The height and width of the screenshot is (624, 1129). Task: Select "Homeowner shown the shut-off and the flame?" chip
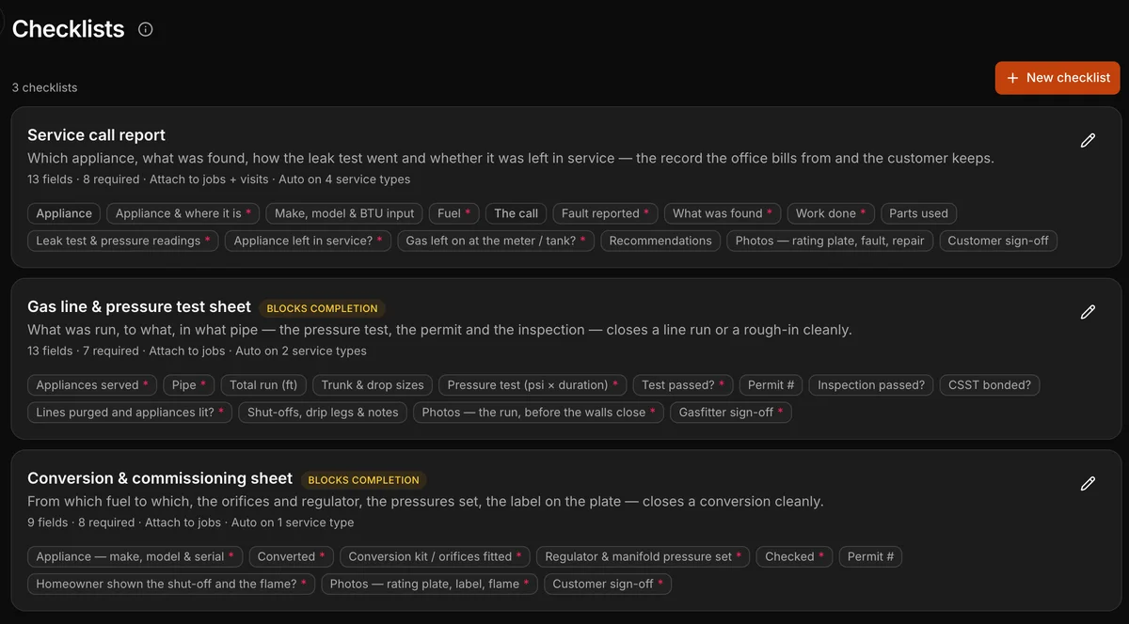(171, 584)
